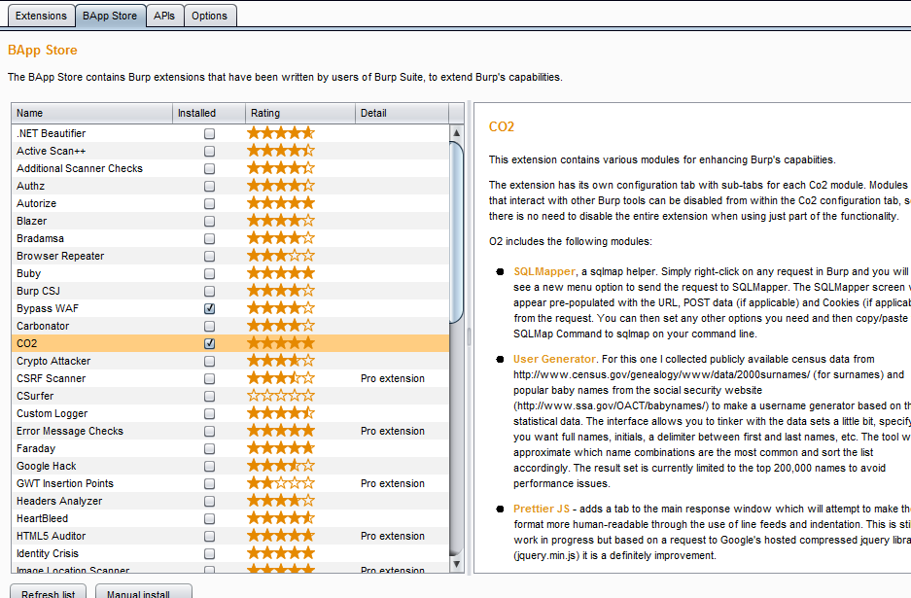Click the Google Hack star rating

click(x=281, y=466)
